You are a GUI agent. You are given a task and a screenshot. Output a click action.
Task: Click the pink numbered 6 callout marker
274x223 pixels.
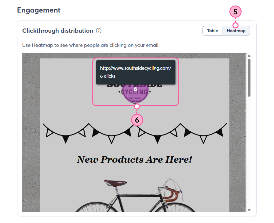[x=137, y=120]
